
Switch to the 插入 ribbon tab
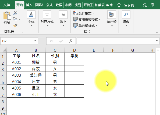[29, 5]
